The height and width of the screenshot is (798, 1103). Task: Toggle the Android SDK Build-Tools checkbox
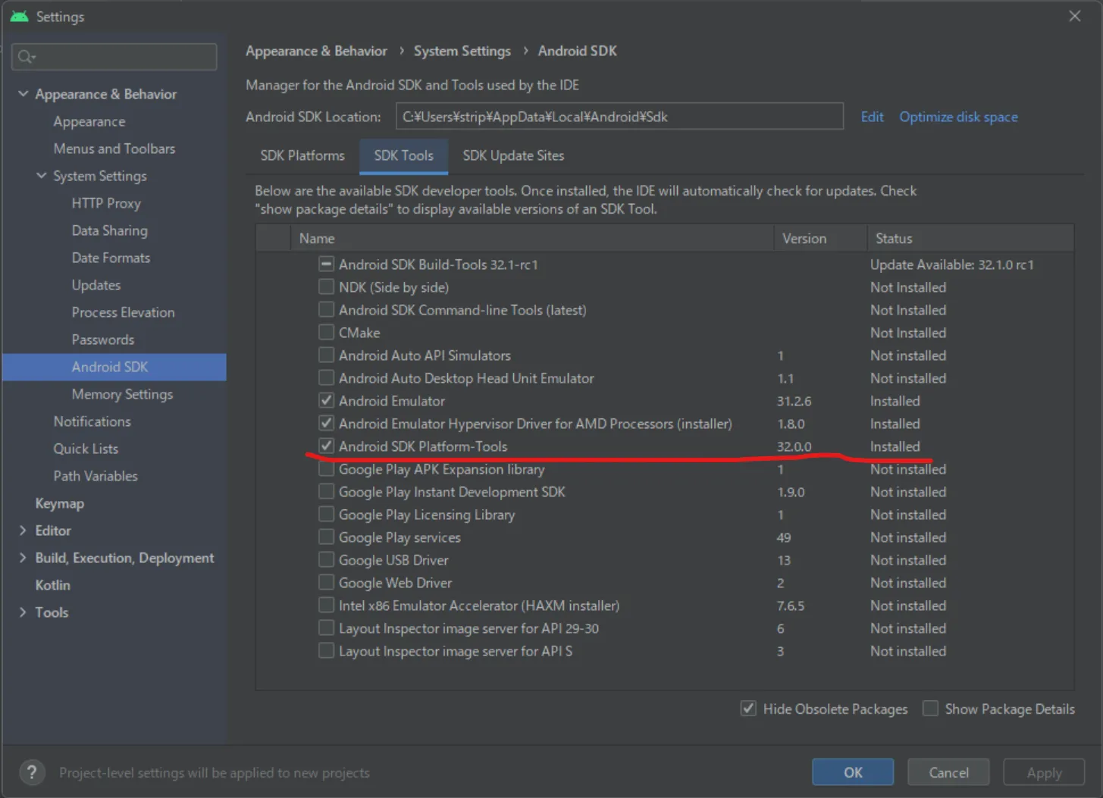[326, 264]
